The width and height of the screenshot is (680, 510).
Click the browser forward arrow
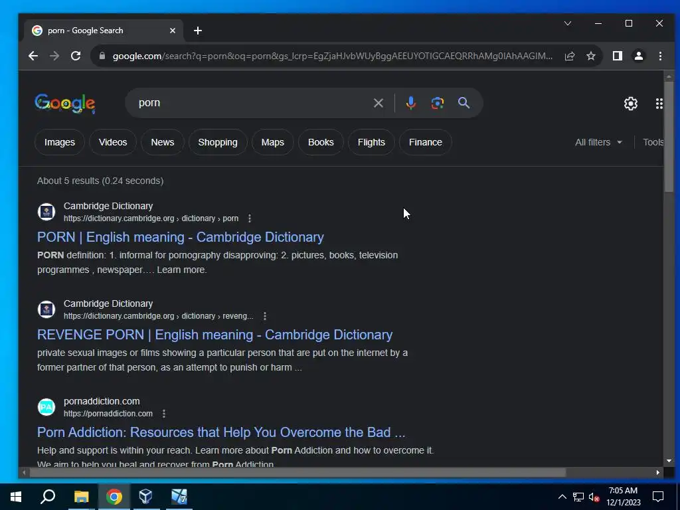tap(54, 56)
